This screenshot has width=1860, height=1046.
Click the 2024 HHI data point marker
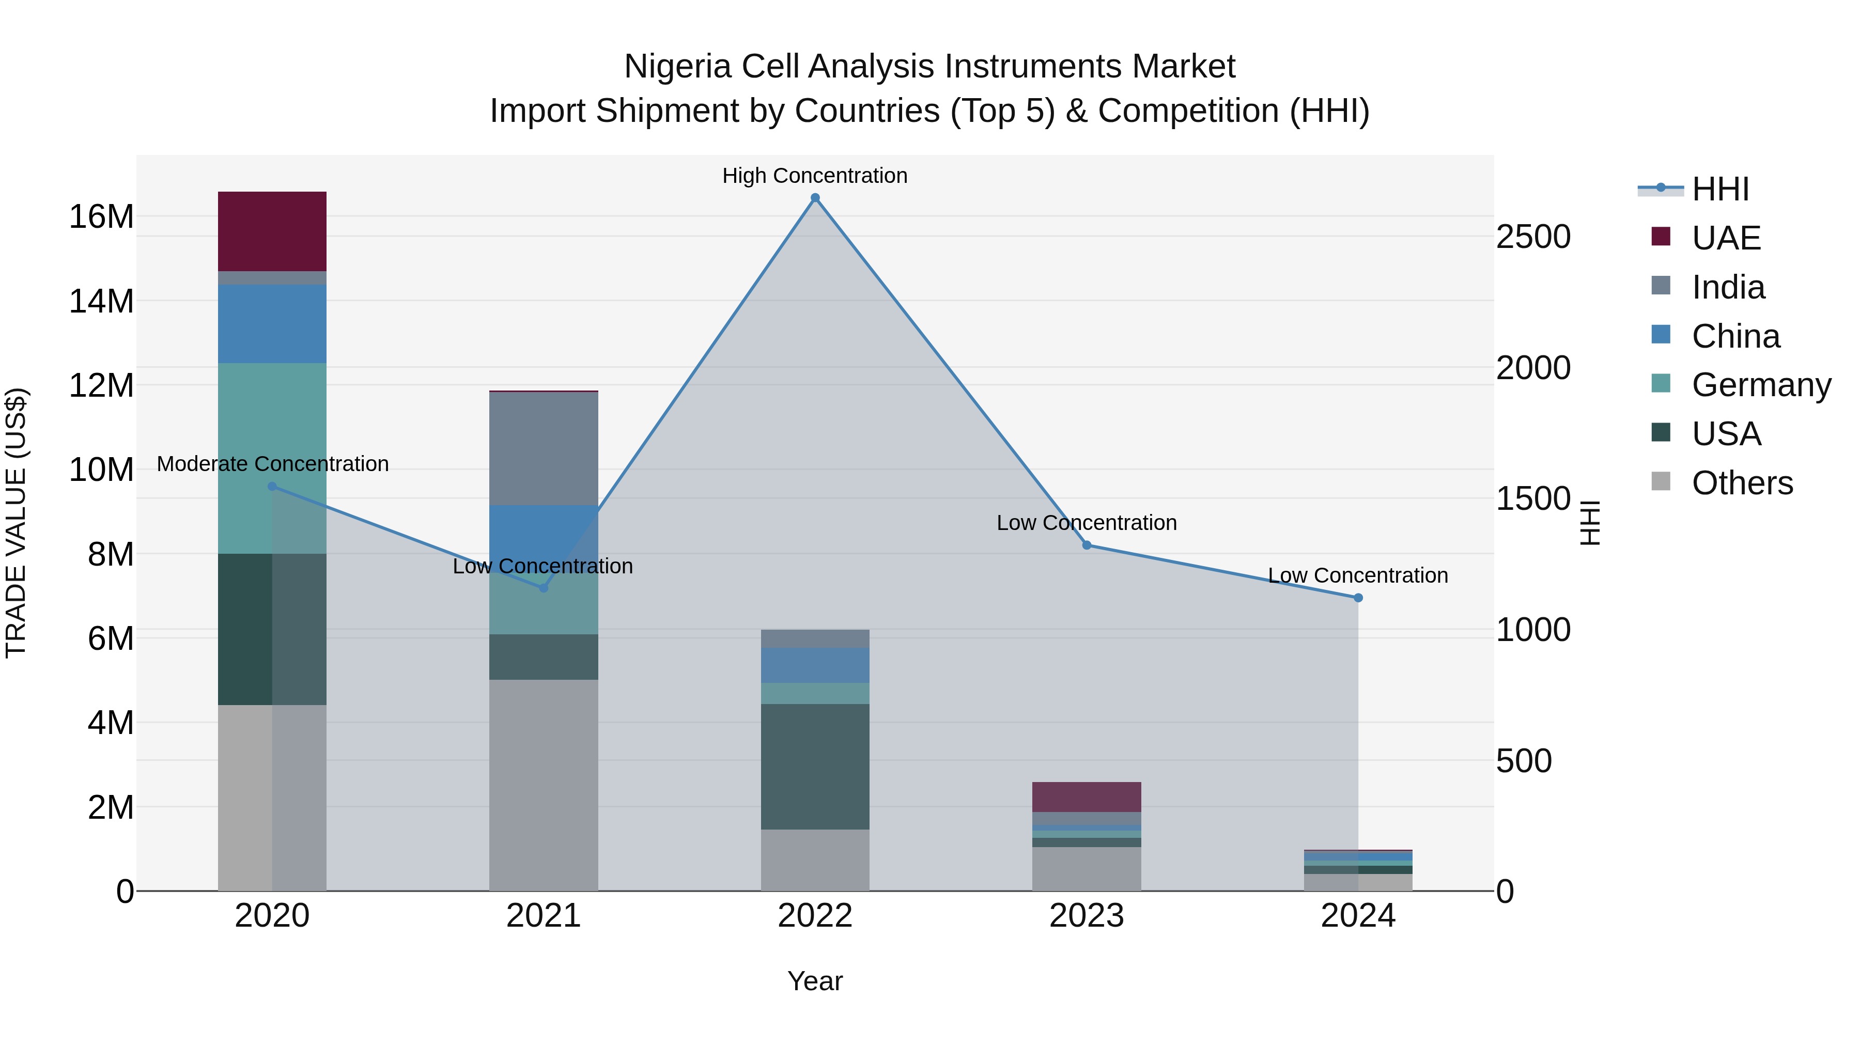click(x=1358, y=598)
